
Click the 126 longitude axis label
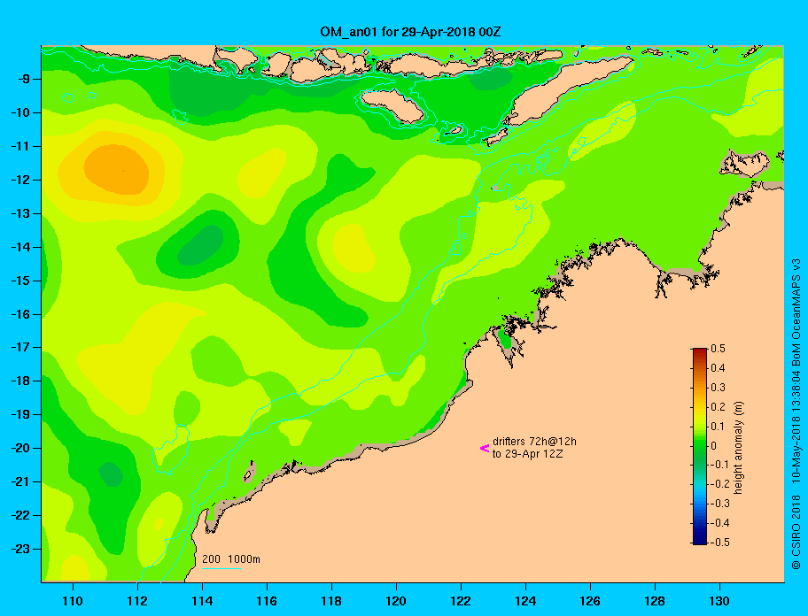(x=590, y=601)
